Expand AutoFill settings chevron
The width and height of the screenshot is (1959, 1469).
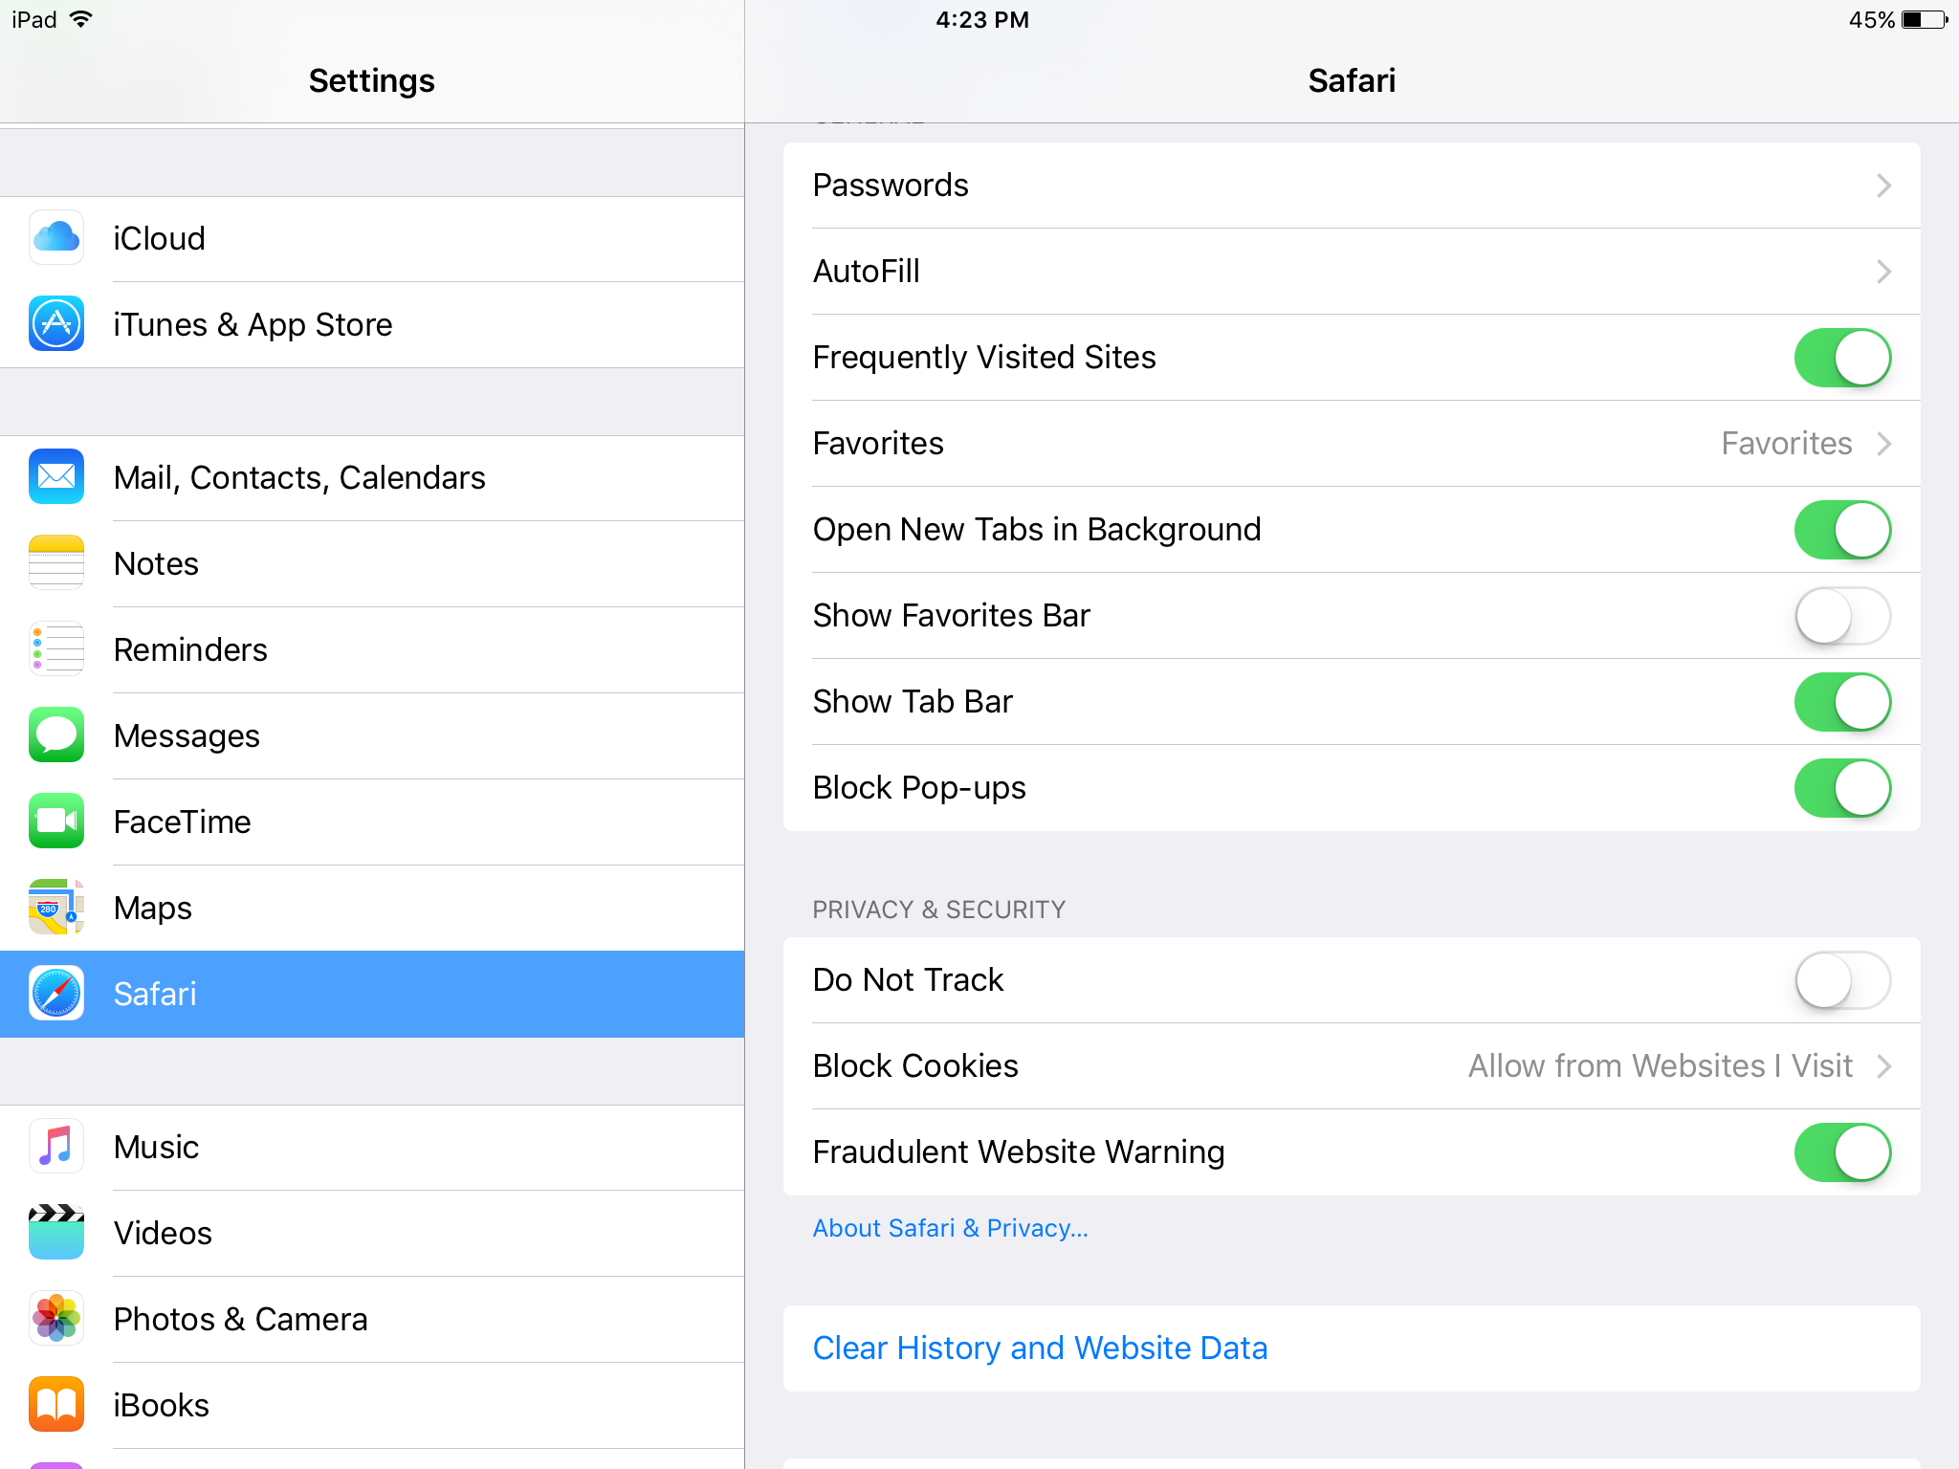click(1883, 272)
